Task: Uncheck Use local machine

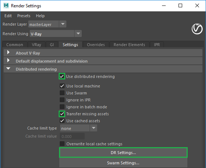Action: (x=62, y=86)
